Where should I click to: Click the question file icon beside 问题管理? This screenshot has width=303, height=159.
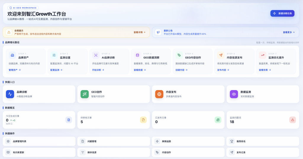click(83, 141)
